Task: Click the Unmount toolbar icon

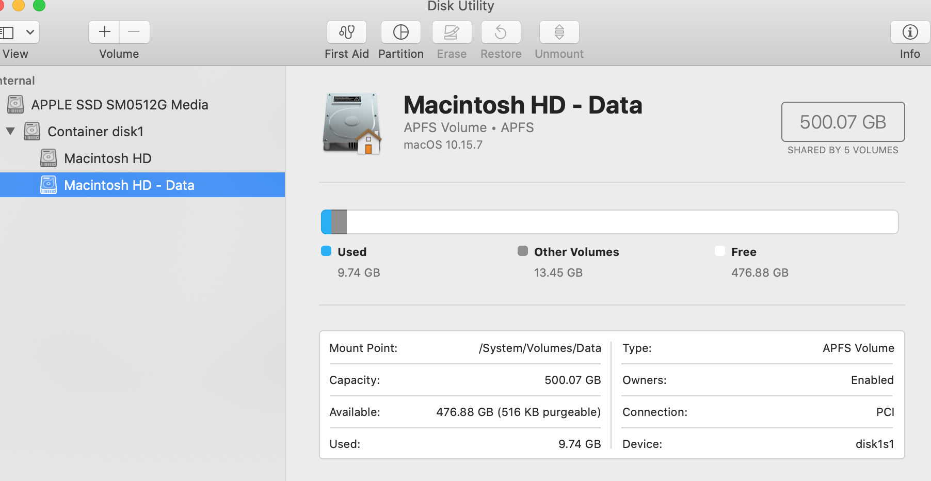Action: (559, 32)
